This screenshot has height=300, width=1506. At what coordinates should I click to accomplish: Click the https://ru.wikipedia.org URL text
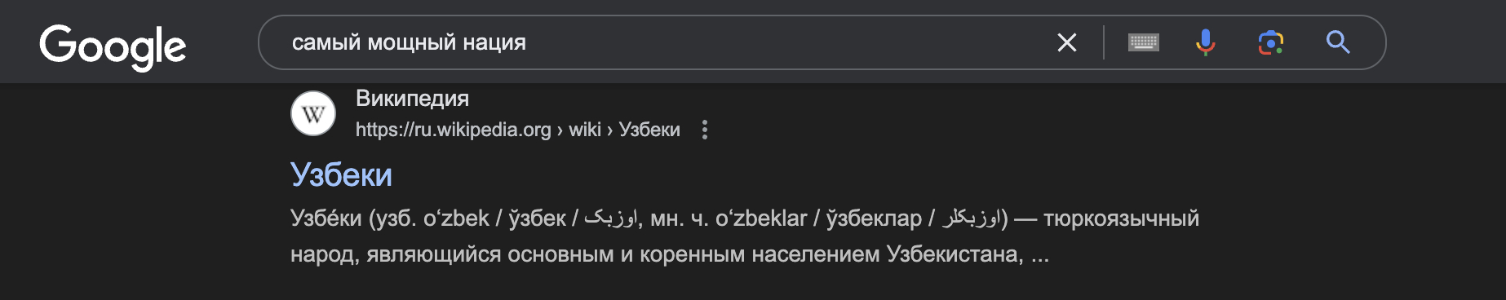click(453, 130)
